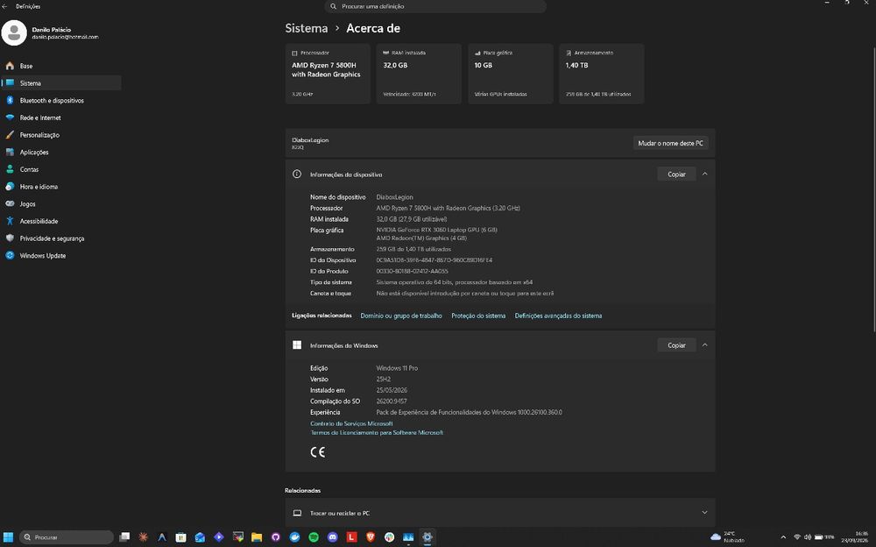Open the taskbar clock and date
Screen dimensions: 876x547
click(857, 537)
